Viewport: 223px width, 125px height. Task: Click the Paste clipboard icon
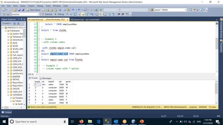[x=68, y=10]
